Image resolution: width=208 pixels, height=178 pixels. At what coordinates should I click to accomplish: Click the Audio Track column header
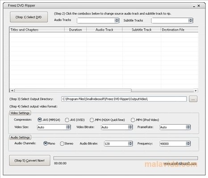(x=104, y=30)
